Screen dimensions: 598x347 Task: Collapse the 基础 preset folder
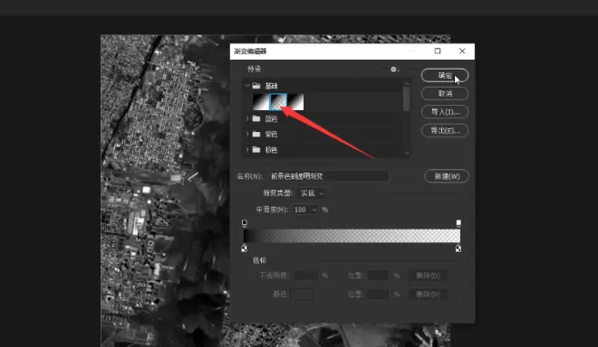click(x=247, y=86)
